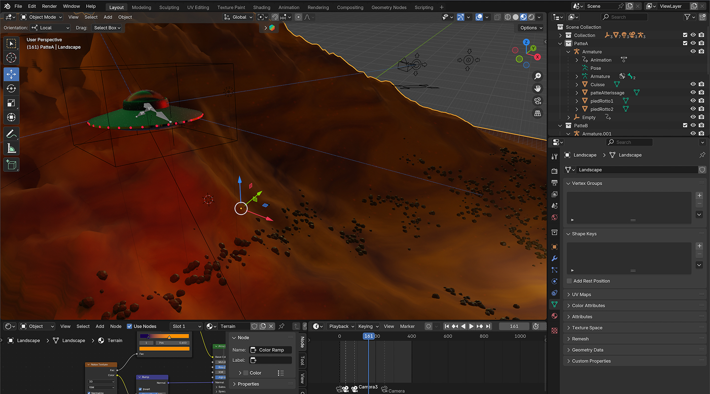Expand the Geometry Data panel
710x394 pixels.
click(x=587, y=350)
